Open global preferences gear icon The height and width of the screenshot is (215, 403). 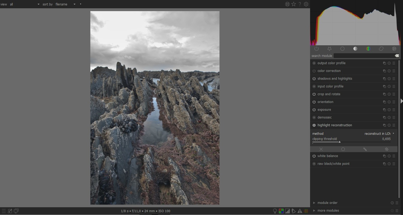(306, 4)
